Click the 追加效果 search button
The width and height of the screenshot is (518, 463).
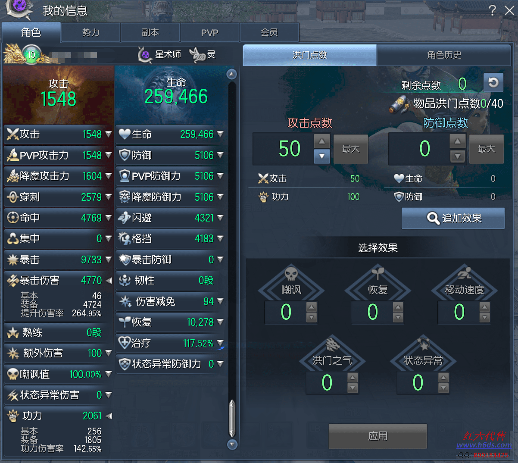point(453,218)
